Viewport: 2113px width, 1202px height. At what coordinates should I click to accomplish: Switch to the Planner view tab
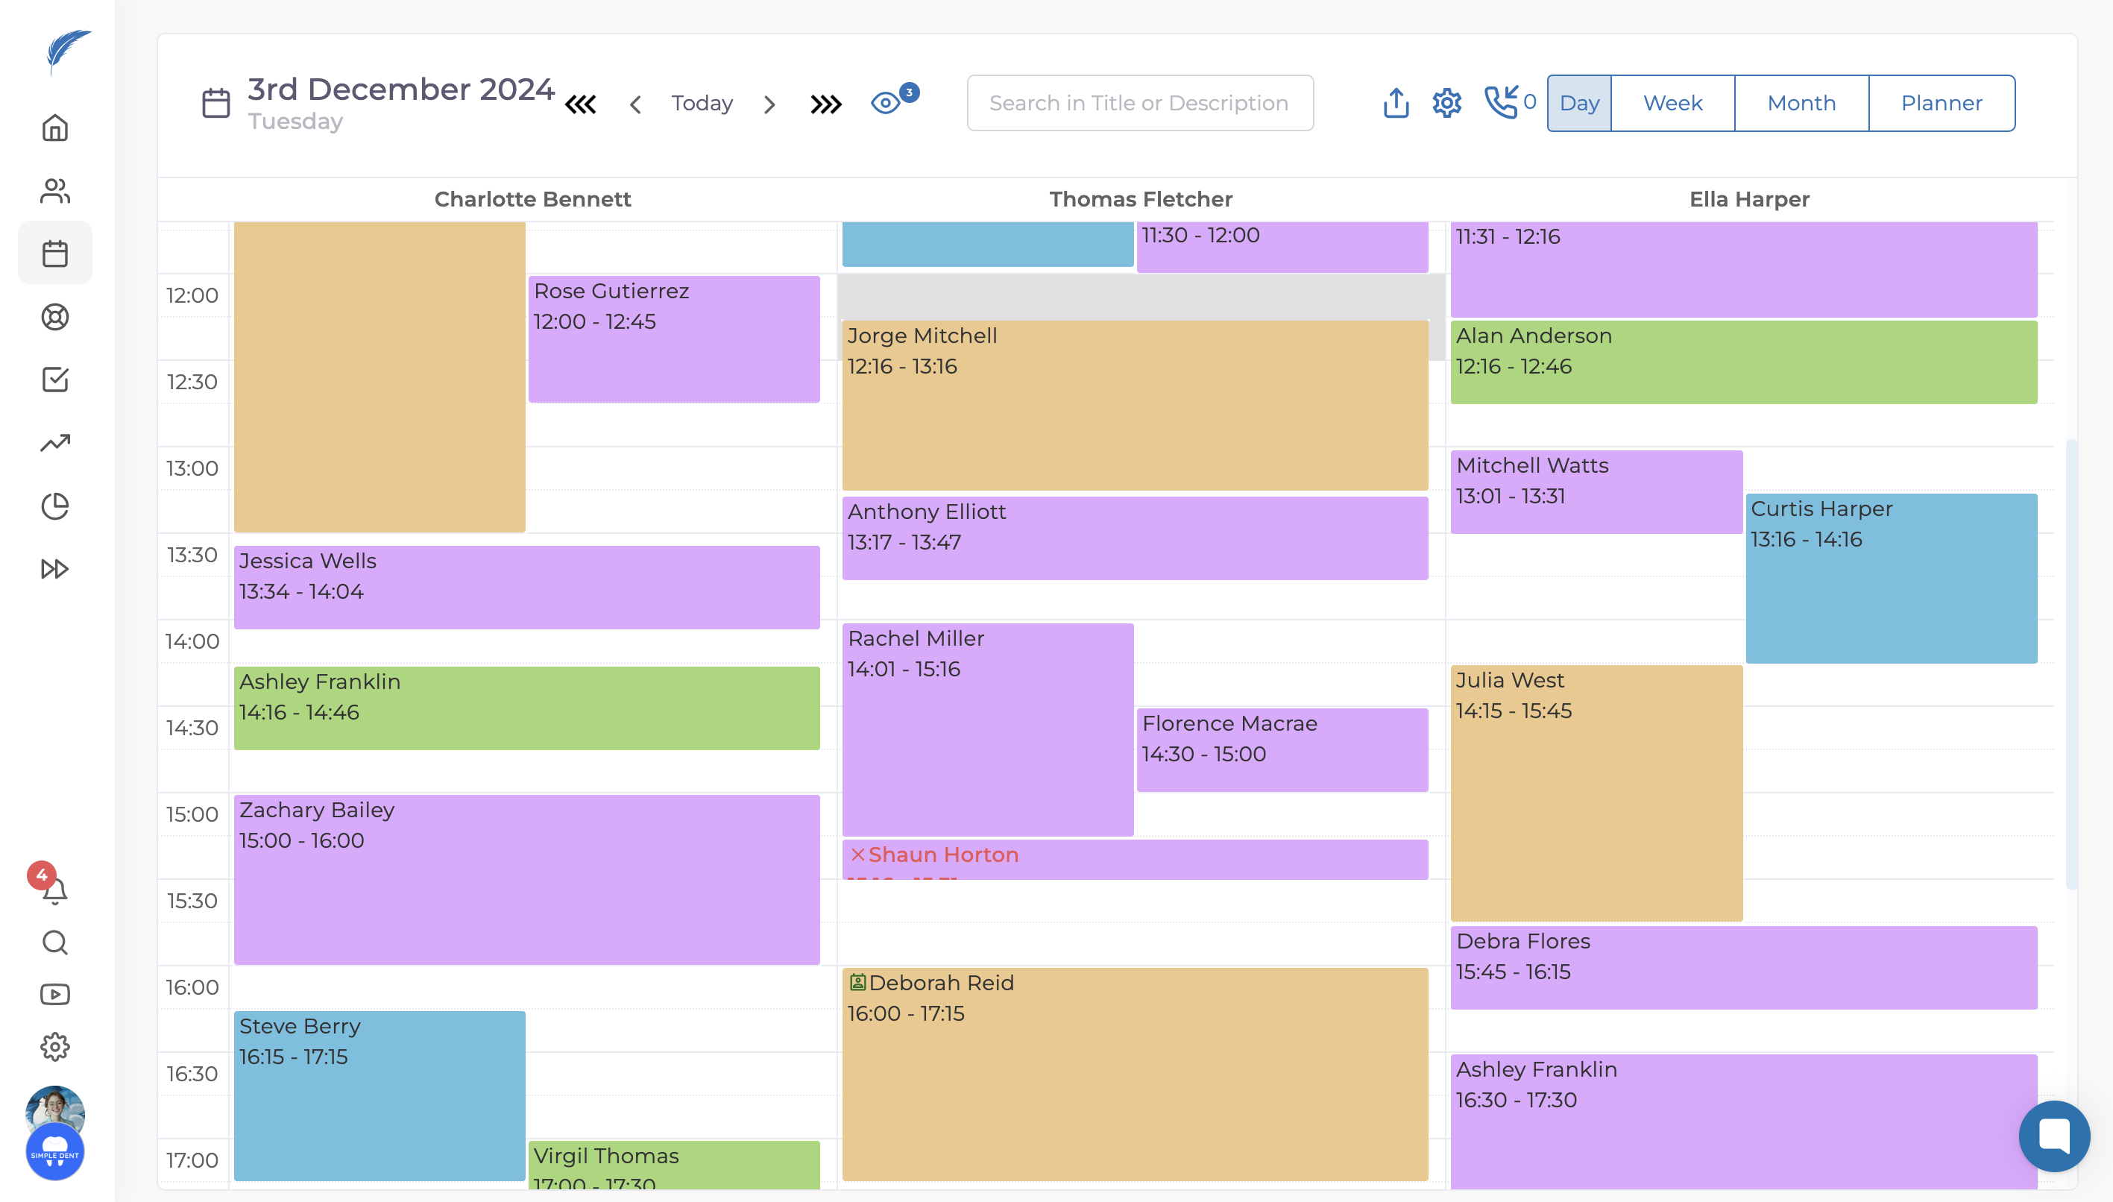click(1942, 103)
